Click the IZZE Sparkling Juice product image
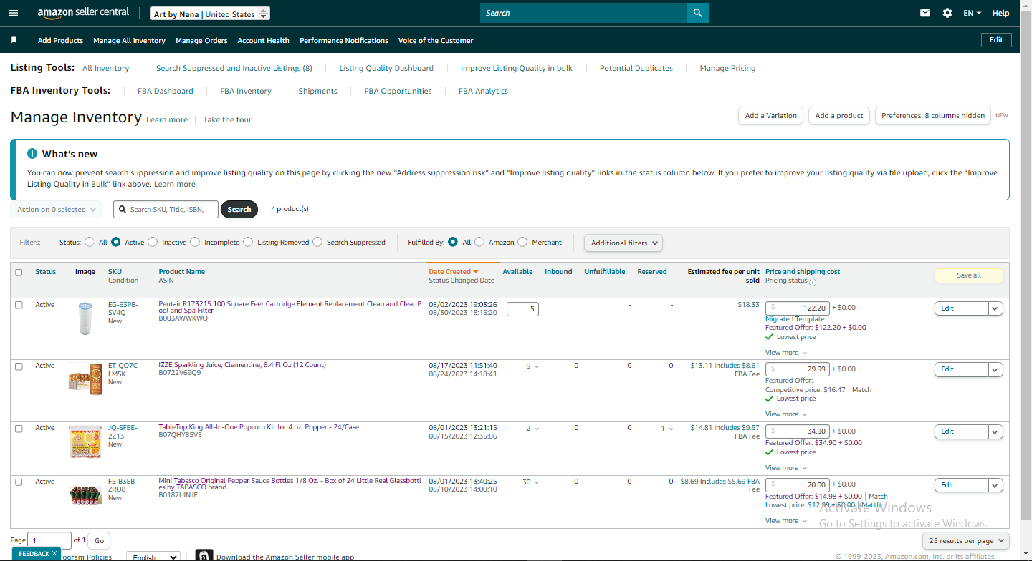 click(85, 379)
